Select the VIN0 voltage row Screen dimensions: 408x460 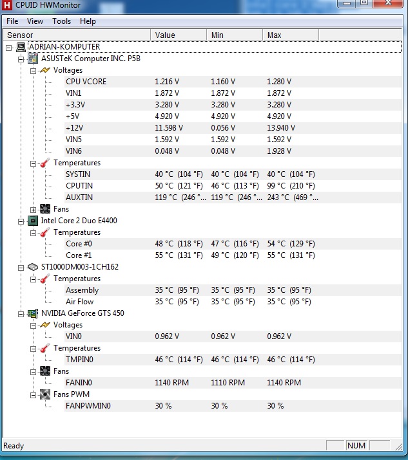[x=233, y=336]
